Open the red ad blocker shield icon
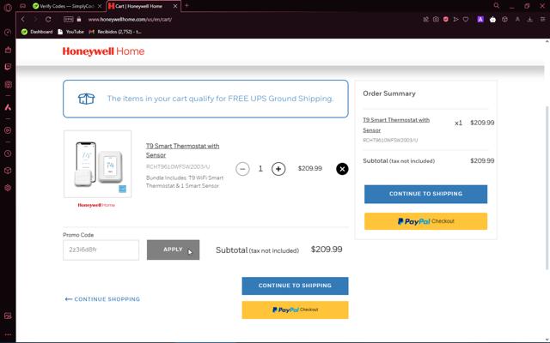 coord(446,19)
